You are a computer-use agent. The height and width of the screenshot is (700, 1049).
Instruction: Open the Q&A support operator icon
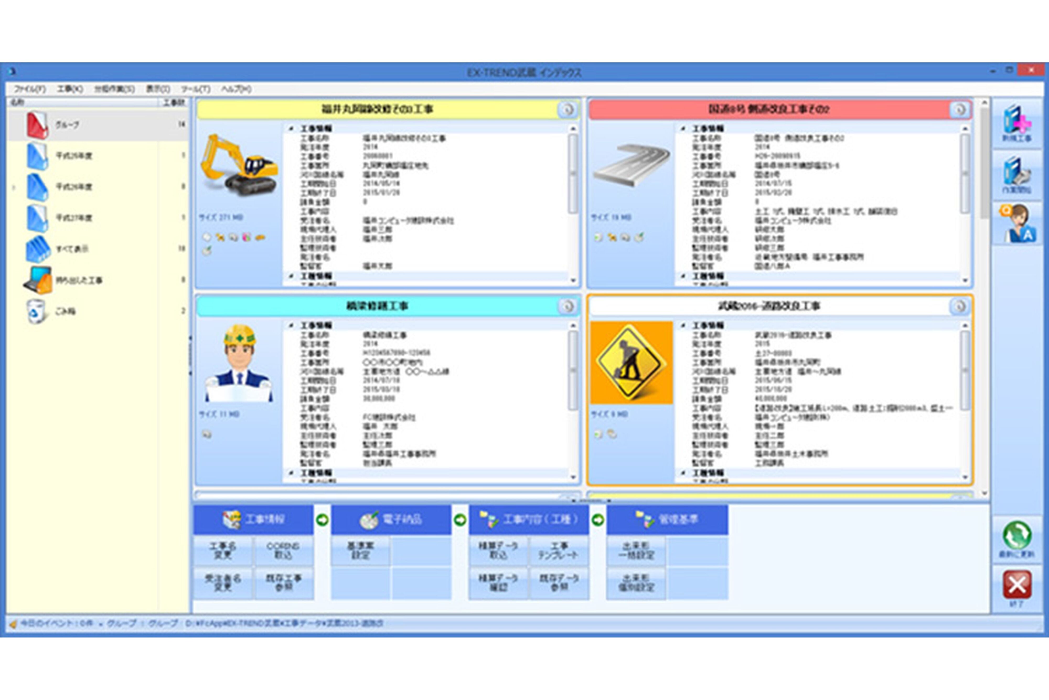click(x=1017, y=223)
